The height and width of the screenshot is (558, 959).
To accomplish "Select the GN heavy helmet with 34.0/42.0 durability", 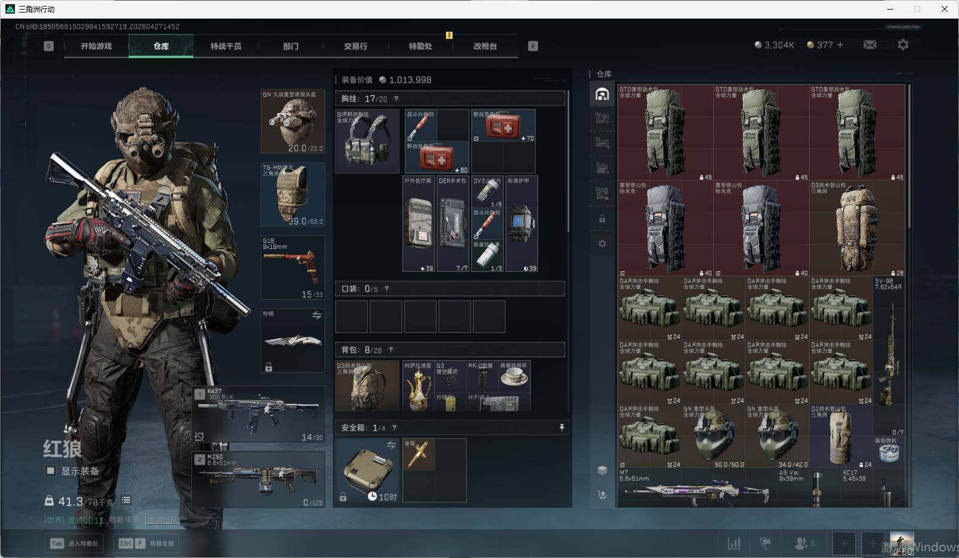I will [x=778, y=436].
